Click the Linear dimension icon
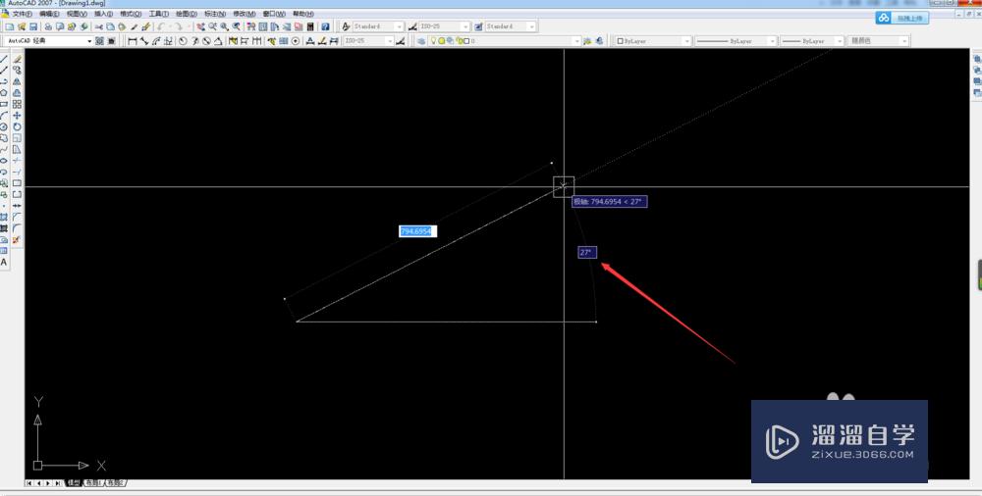Screen dimensions: 982x496 tap(133, 40)
